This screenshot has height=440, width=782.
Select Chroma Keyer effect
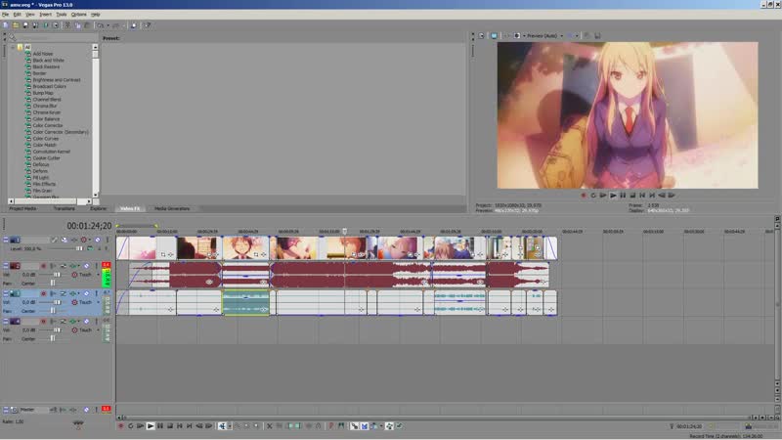(46, 112)
